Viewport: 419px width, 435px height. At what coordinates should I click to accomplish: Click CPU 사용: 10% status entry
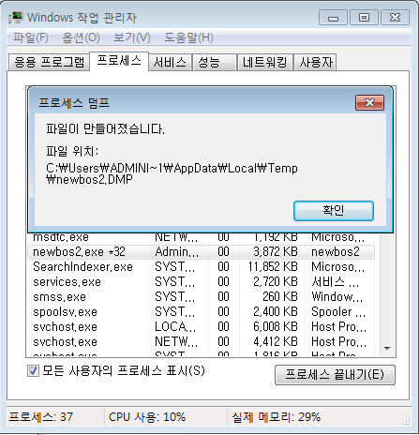click(147, 417)
